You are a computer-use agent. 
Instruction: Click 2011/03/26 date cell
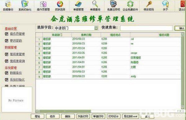click(78, 53)
